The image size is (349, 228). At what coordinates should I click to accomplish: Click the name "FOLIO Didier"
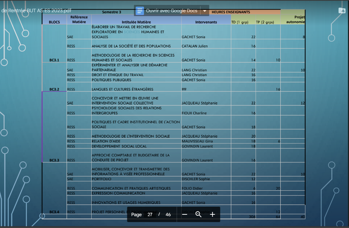tap(192, 188)
